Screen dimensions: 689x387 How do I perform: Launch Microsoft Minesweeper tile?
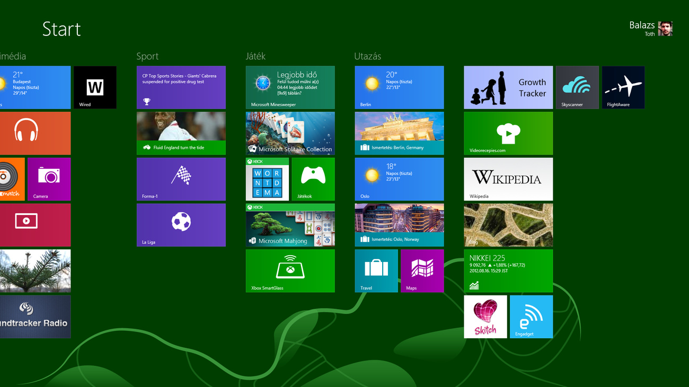290,87
